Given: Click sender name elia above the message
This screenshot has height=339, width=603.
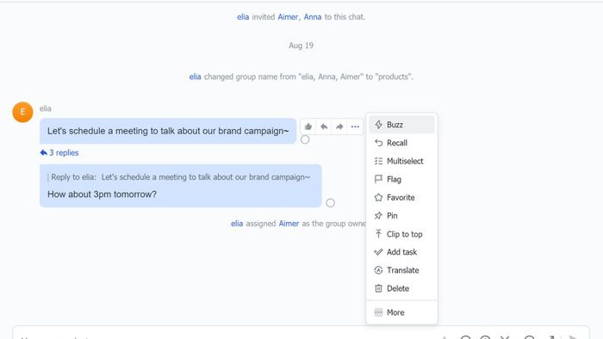Looking at the screenshot, I should pos(45,108).
